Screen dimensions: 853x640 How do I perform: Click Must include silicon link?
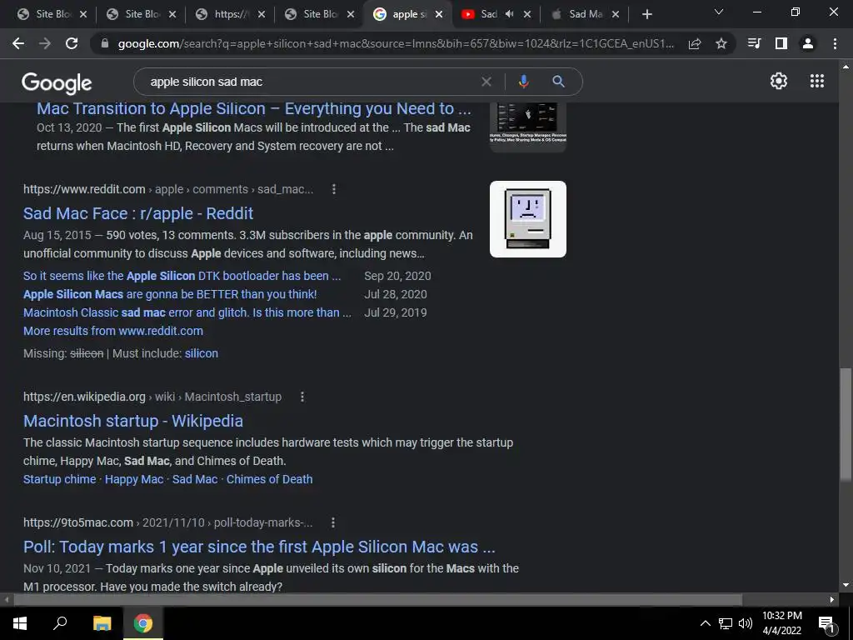(202, 353)
